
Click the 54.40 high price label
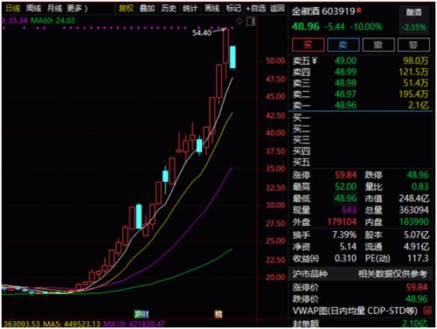point(202,32)
